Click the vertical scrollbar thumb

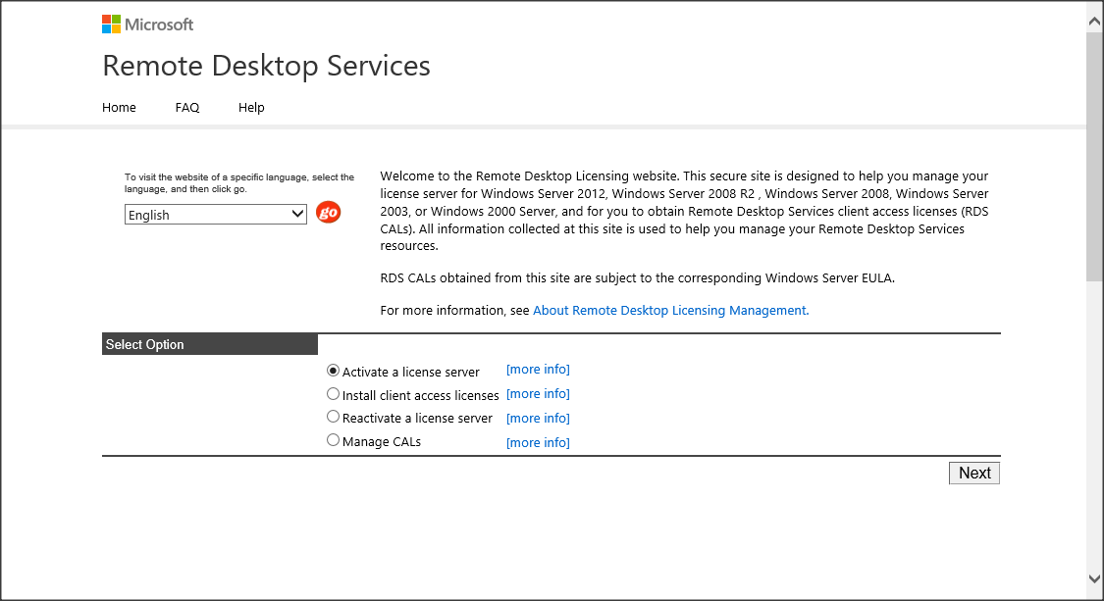coord(1094,157)
